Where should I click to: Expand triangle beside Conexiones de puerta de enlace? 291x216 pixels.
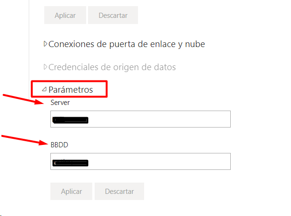(45, 44)
